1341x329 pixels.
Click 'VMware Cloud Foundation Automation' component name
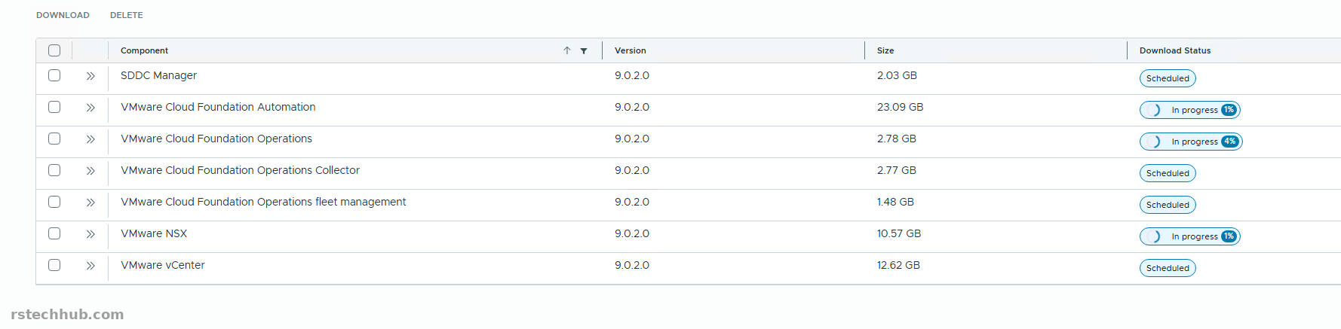[218, 107]
